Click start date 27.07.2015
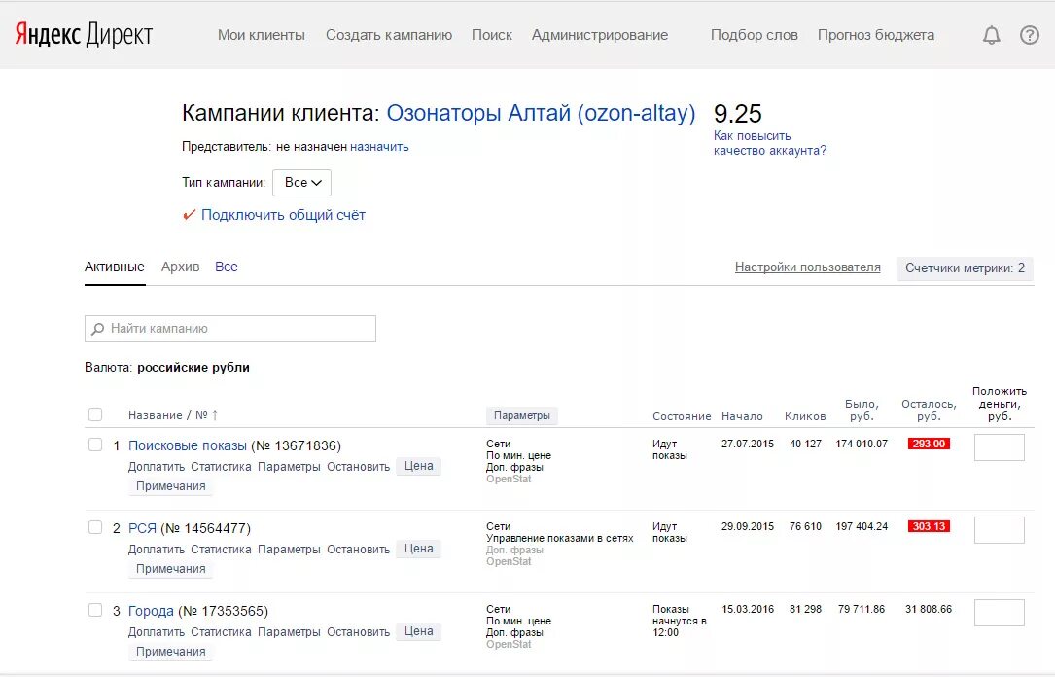This screenshot has width=1055, height=677. tap(748, 444)
